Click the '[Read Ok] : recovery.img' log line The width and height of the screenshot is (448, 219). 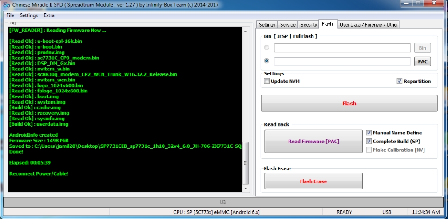pyautogui.click(x=39, y=113)
